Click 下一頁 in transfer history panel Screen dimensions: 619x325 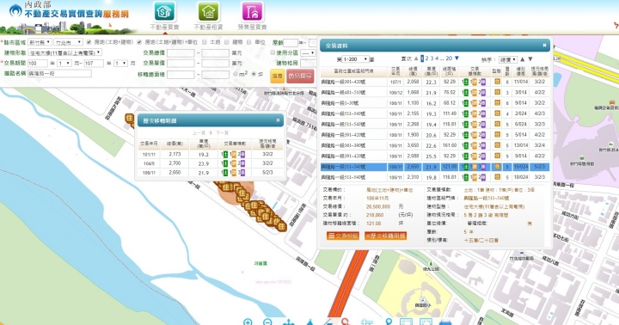click(x=223, y=133)
